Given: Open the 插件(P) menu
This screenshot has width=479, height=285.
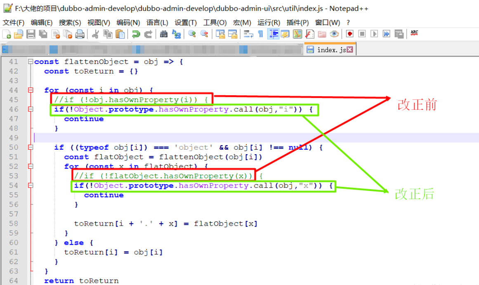Looking at the screenshot, I should click(x=297, y=23).
